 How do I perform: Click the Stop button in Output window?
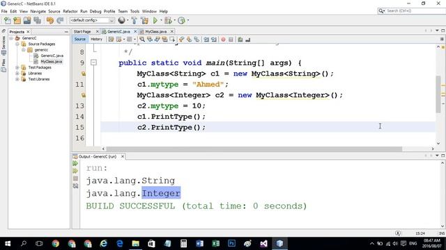point(75,178)
